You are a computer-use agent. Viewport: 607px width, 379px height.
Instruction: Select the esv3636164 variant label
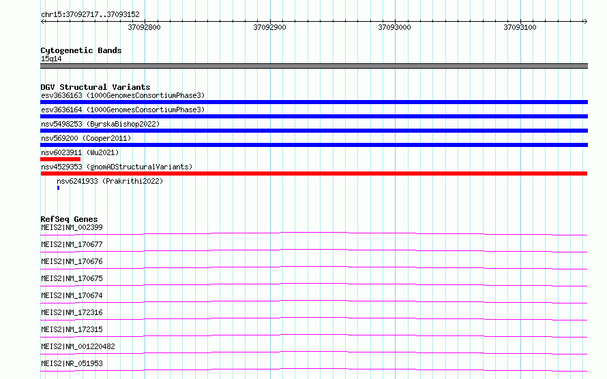[123, 110]
